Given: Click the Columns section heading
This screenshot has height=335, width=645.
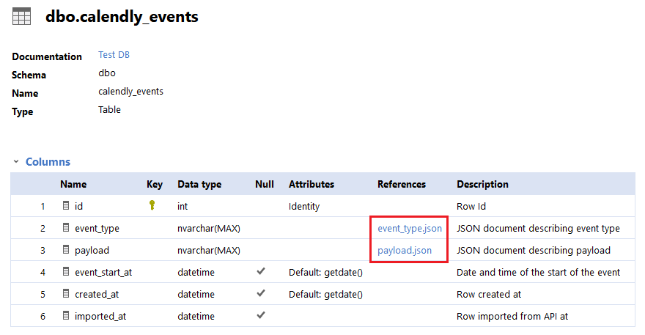Looking at the screenshot, I should 48,162.
